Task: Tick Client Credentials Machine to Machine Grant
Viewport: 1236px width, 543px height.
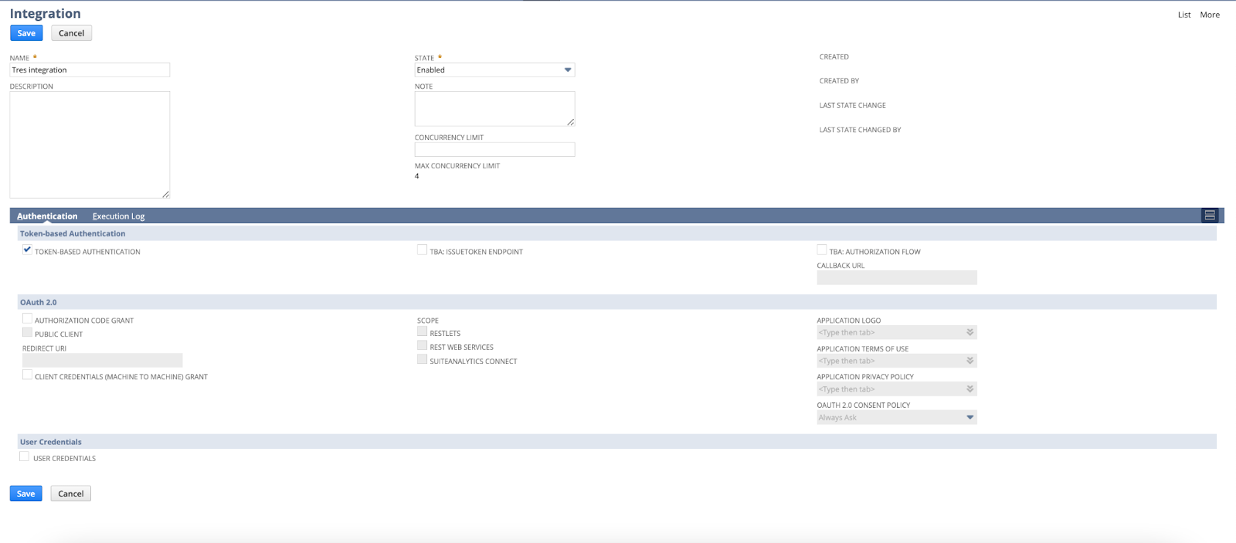Action: pos(28,375)
